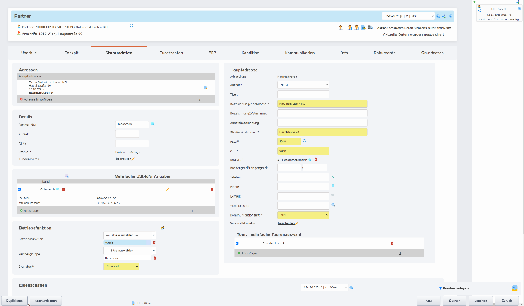Click the Löschen button

481,301
